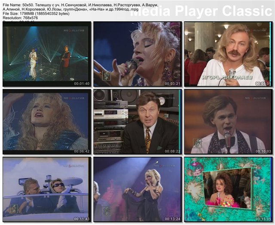Click the square emblem icon in the 00:13:24 frame
Viewport: 275px width, 225px height.
point(106,210)
